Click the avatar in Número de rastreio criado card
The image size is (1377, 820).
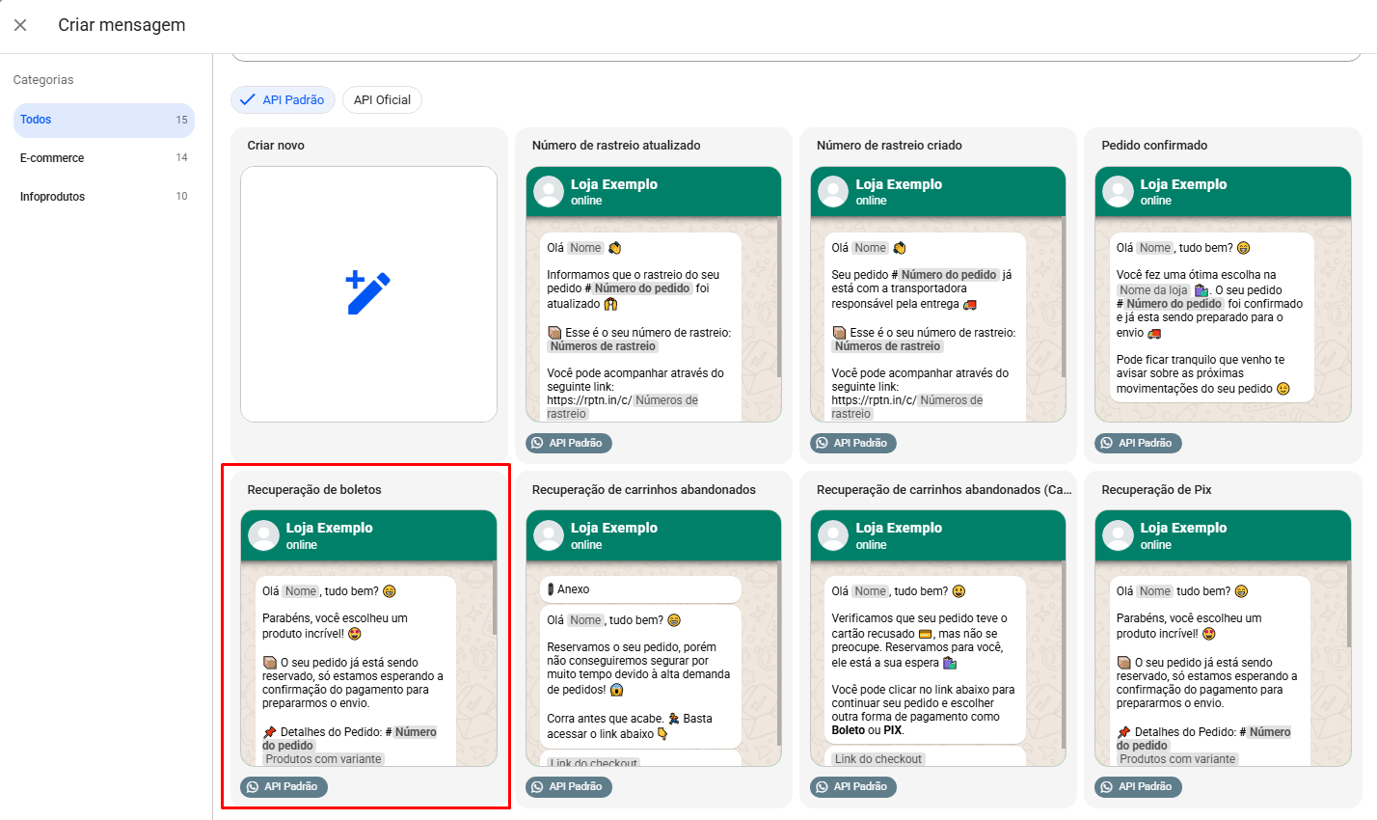tap(833, 191)
